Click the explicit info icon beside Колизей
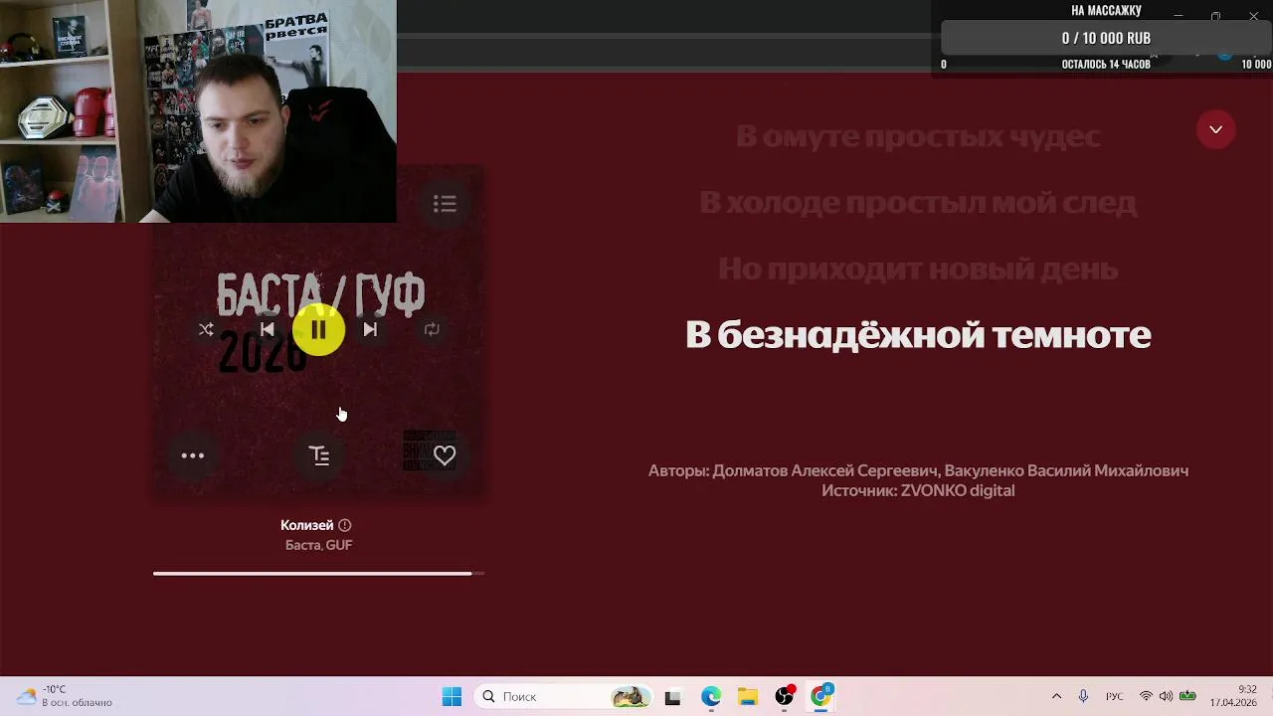This screenshot has height=716, width=1273. coord(345,525)
